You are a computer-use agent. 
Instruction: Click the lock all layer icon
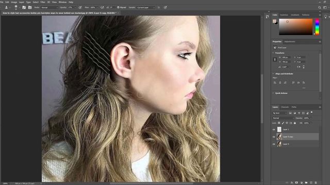pos(294,123)
